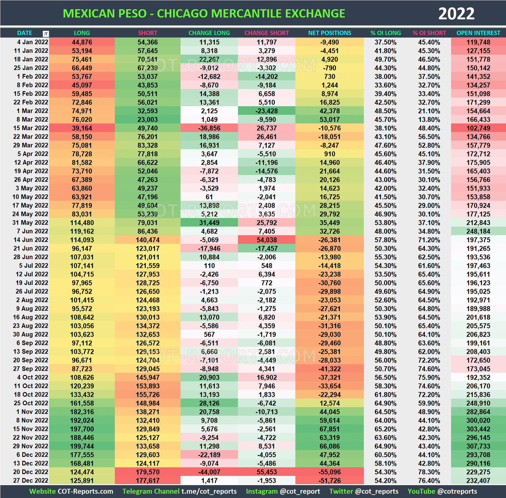Select the highlighted 102,749 open interest cell
506x498 pixels.
(x=478, y=128)
